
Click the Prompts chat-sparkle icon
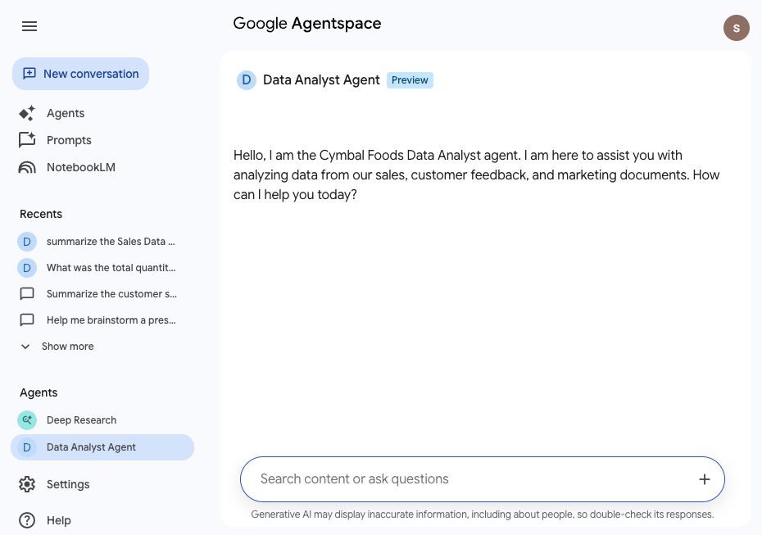[x=27, y=140]
